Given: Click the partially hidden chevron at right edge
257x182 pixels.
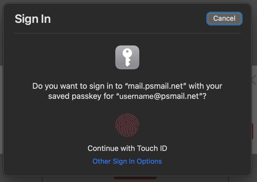Looking at the screenshot, I should (x=254, y=80).
